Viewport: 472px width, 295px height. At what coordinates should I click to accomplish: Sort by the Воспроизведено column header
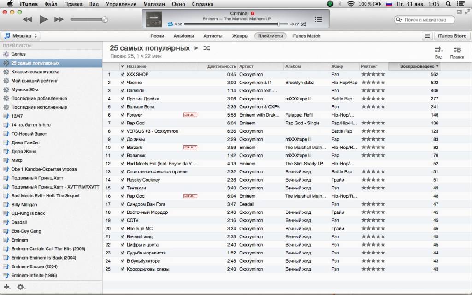pyautogui.click(x=414, y=66)
